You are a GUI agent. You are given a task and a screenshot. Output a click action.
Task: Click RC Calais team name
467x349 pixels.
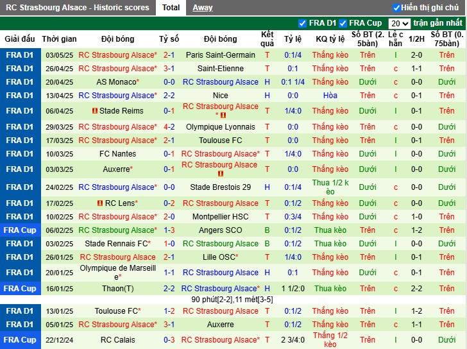click(117, 340)
